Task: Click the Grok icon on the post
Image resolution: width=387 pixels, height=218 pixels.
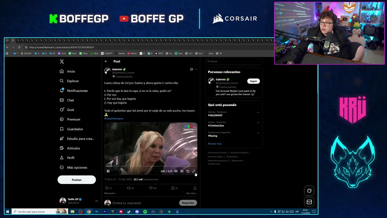Action: click(x=191, y=69)
